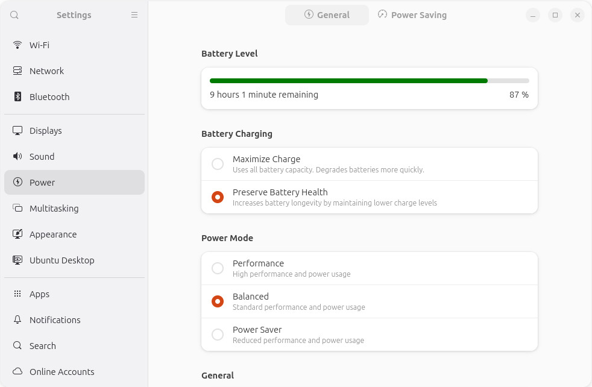Click the Online Accounts cloud icon
The image size is (592, 387).
17,371
